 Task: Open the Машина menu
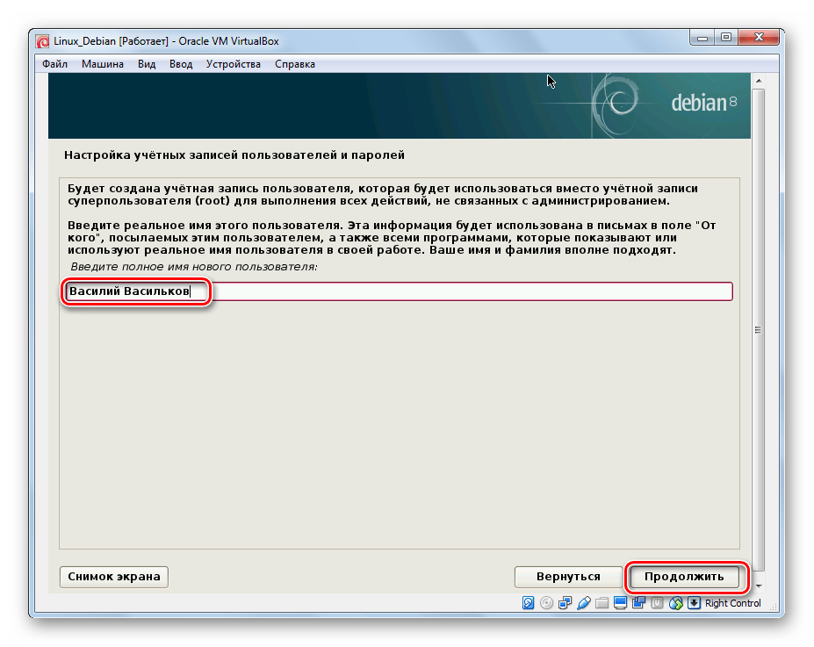tap(103, 64)
